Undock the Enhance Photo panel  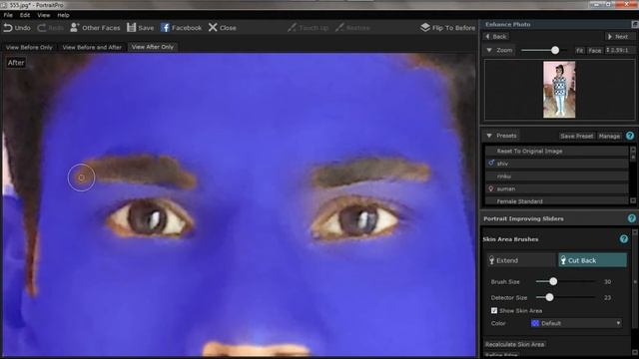coord(635,24)
